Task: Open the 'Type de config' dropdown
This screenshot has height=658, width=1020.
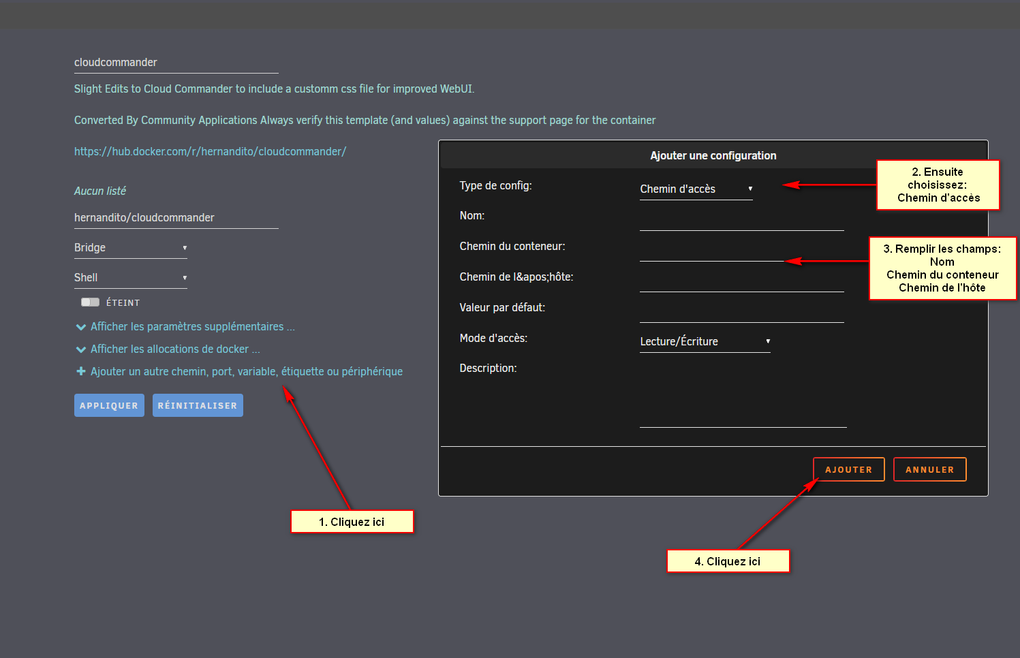Action: [x=696, y=189]
